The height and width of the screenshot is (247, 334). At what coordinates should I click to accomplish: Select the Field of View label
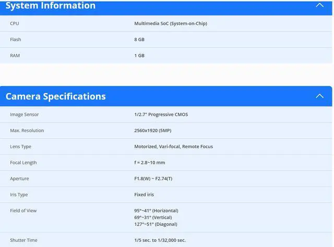pyautogui.click(x=23, y=211)
